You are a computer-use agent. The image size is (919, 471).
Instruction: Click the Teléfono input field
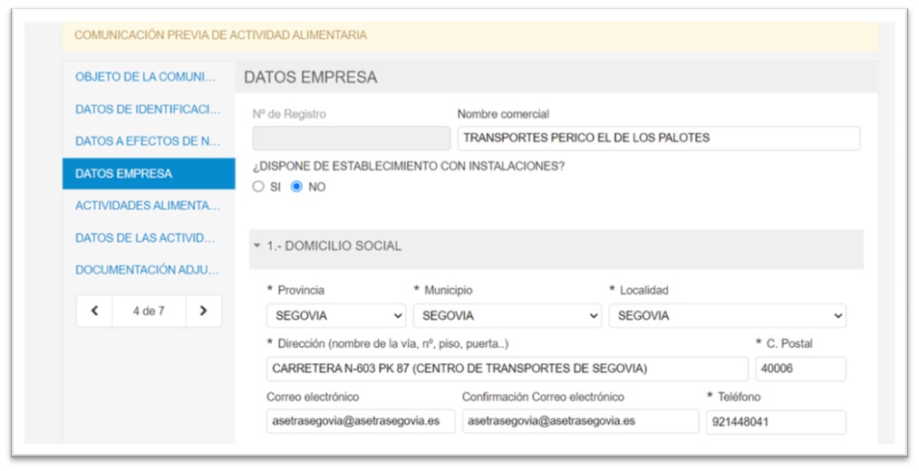(x=775, y=422)
